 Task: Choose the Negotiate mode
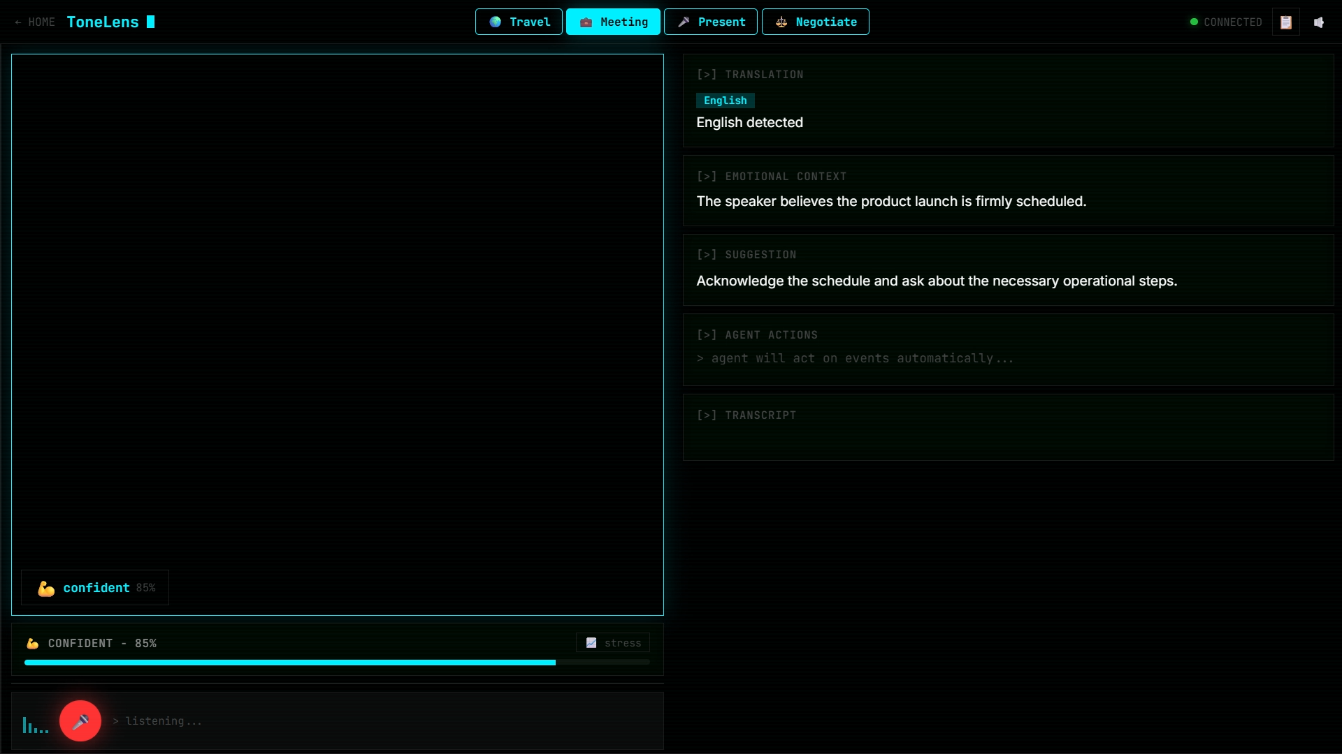[x=815, y=22]
